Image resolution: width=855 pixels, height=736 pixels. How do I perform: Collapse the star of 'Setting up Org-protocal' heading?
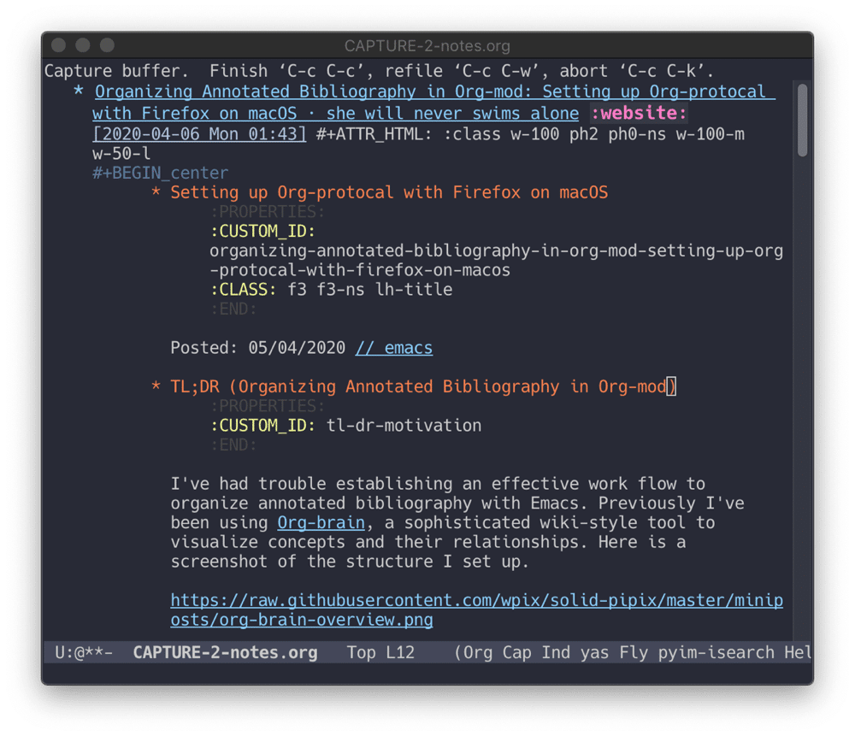pyautogui.click(x=156, y=191)
